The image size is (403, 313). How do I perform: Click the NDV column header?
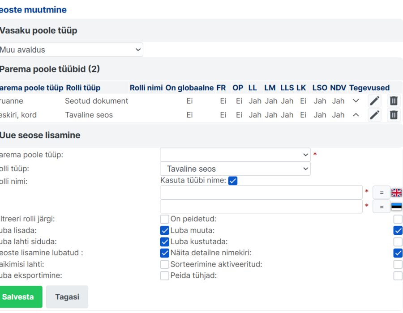tap(338, 88)
